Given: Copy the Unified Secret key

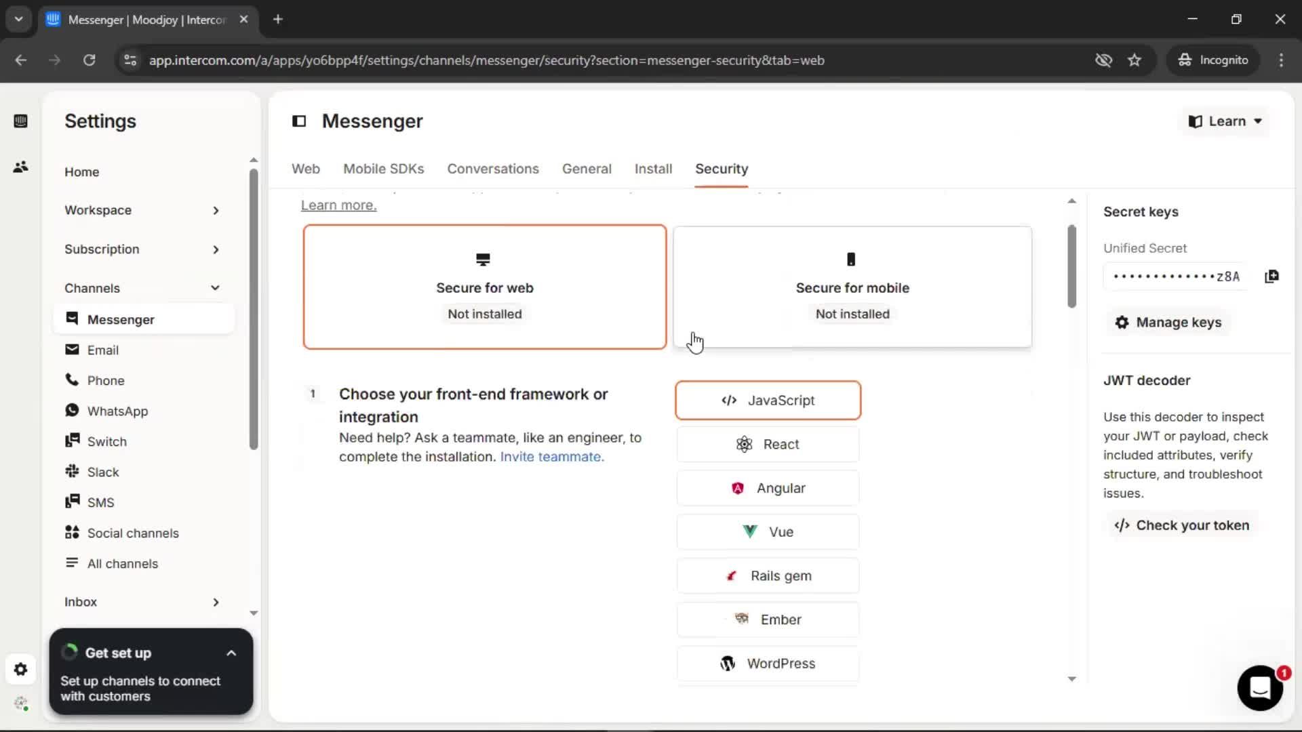Looking at the screenshot, I should point(1271,277).
